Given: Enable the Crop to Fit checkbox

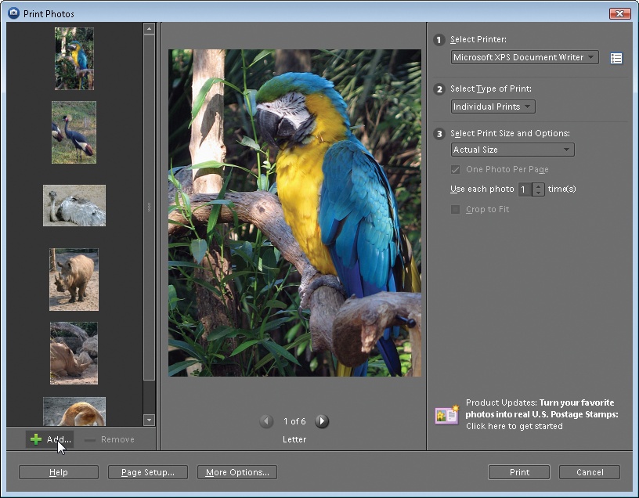Looking at the screenshot, I should [x=455, y=209].
